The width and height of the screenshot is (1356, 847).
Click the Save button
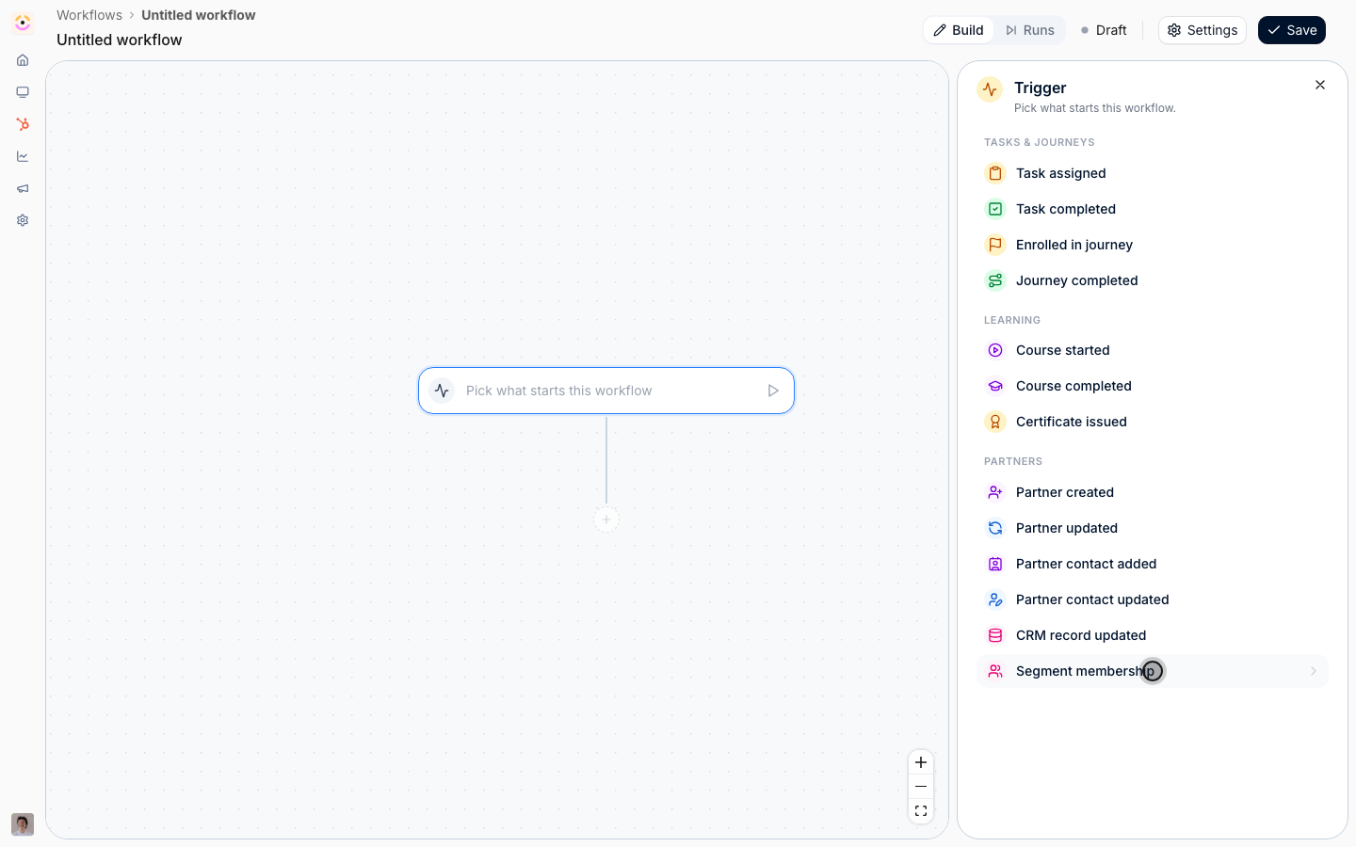[1292, 30]
